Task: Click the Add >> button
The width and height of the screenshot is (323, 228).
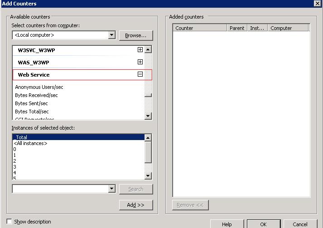Action: point(136,205)
